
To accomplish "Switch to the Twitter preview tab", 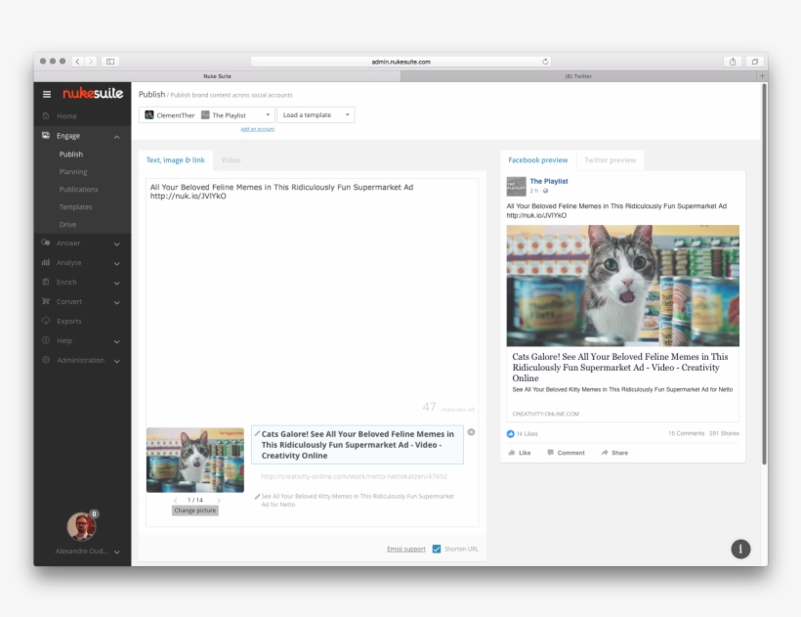I will pos(610,160).
